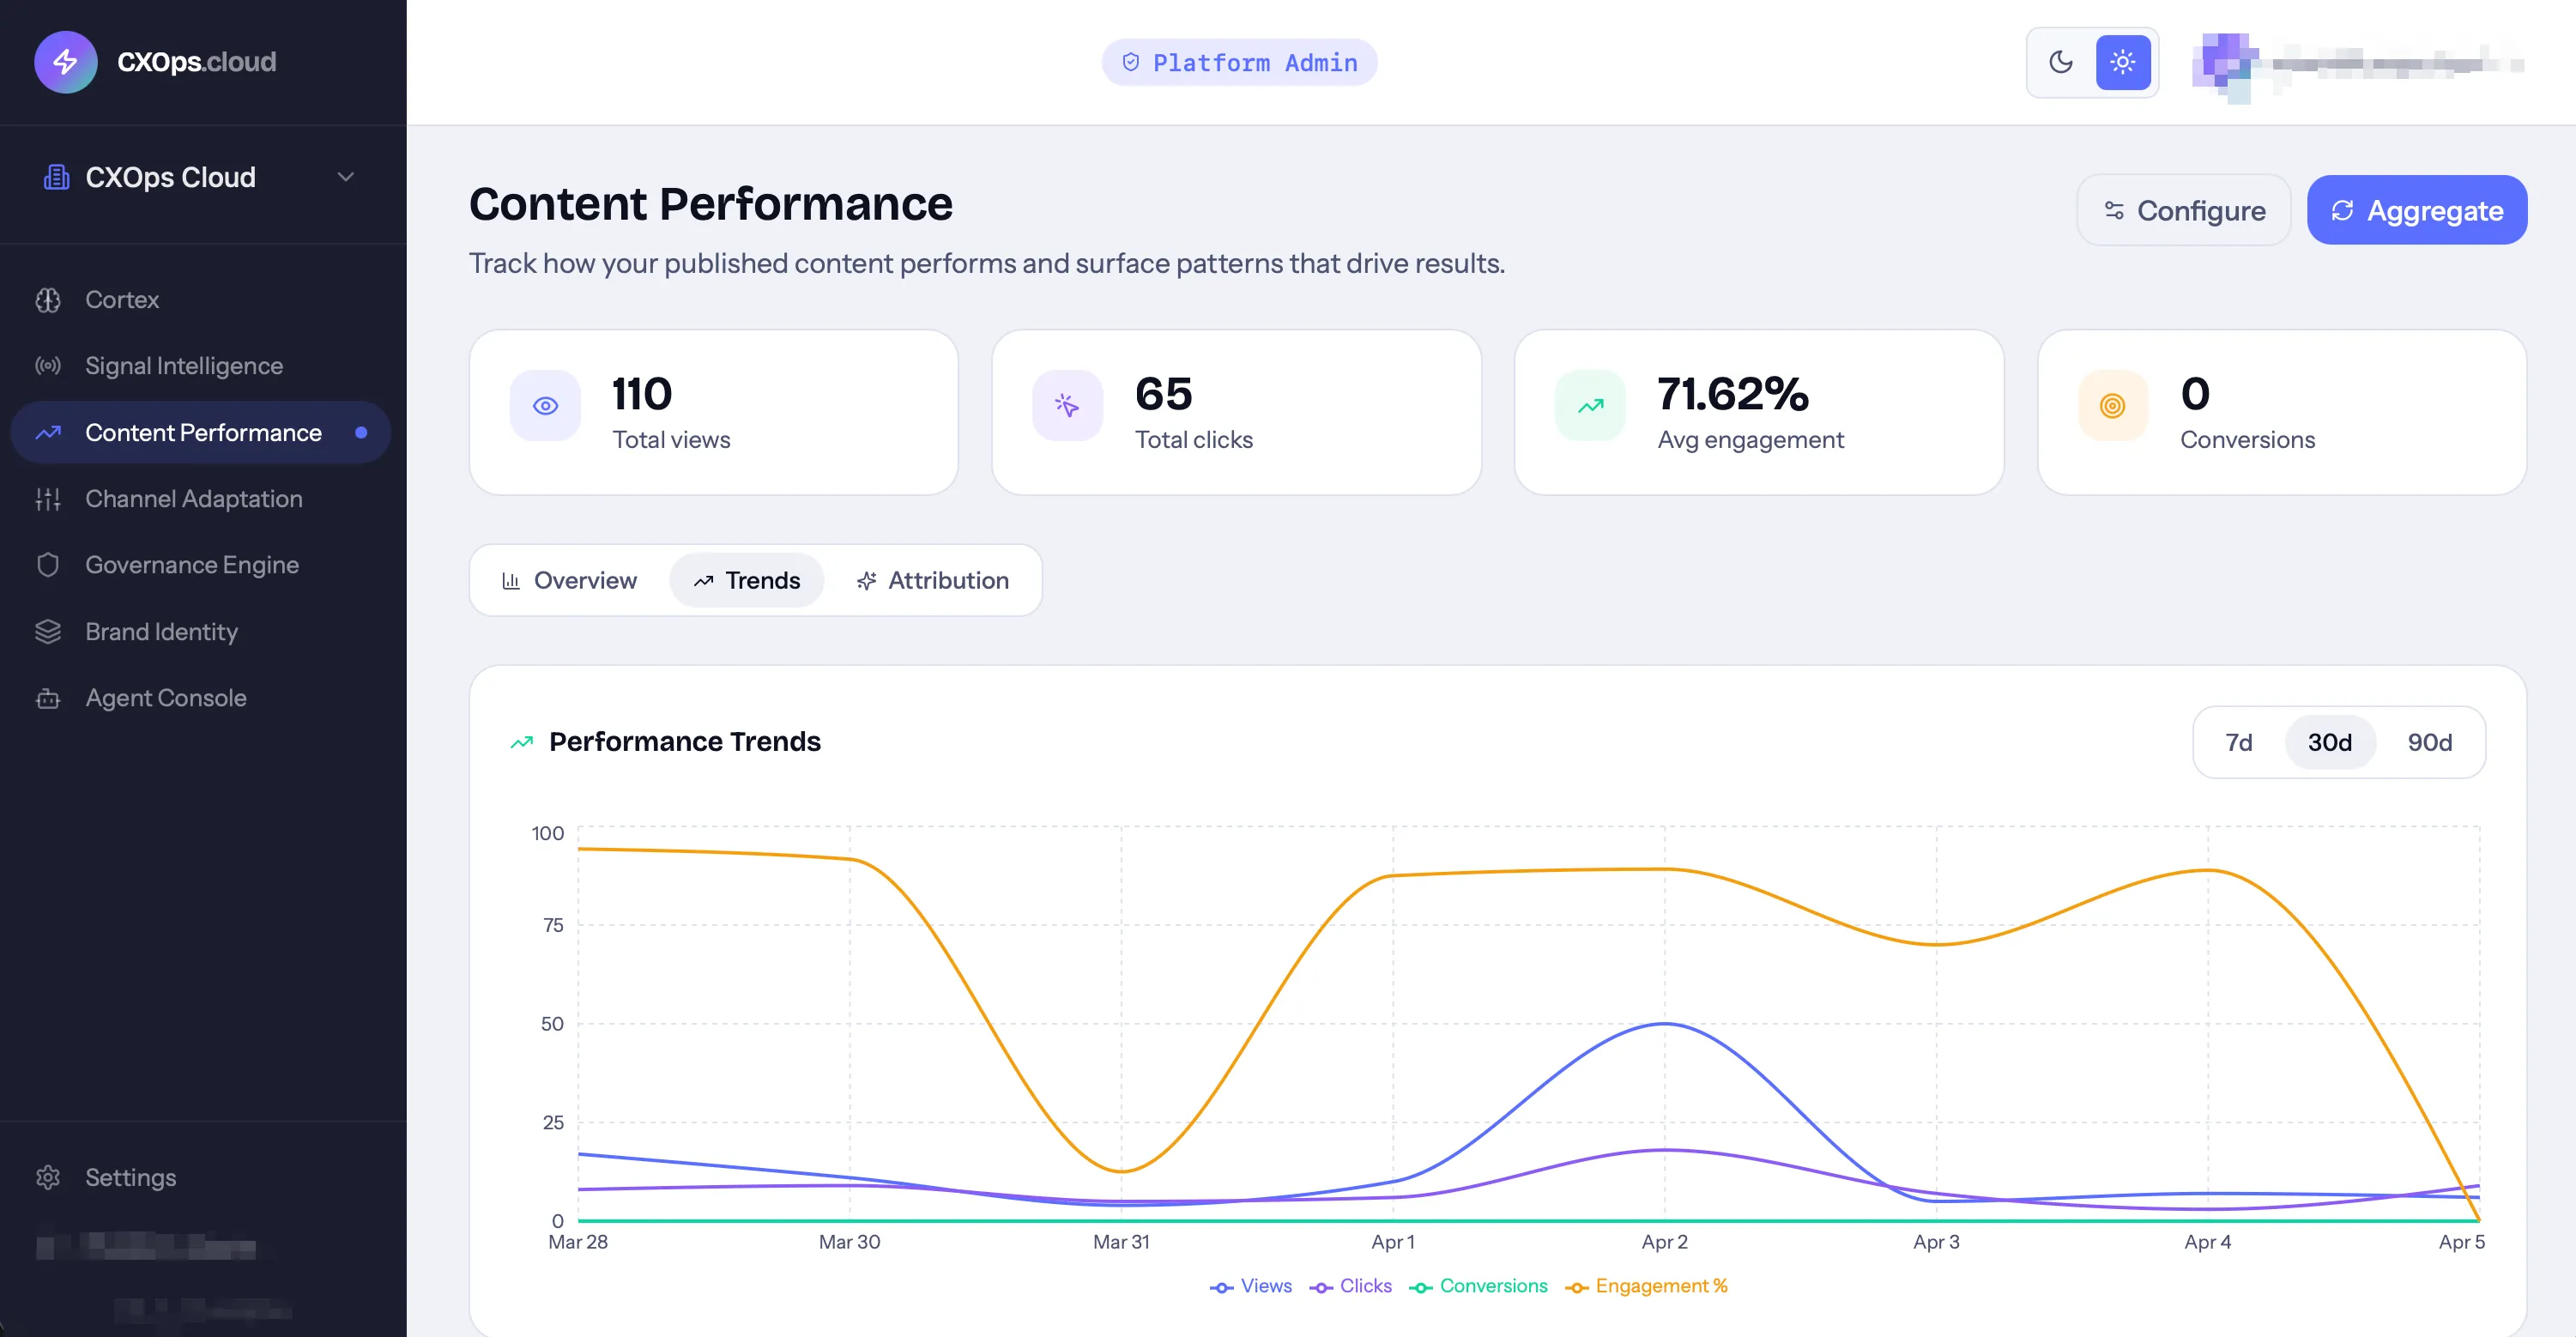Click the Cortex brain icon
This screenshot has width=2576, height=1337.
coord(48,300)
